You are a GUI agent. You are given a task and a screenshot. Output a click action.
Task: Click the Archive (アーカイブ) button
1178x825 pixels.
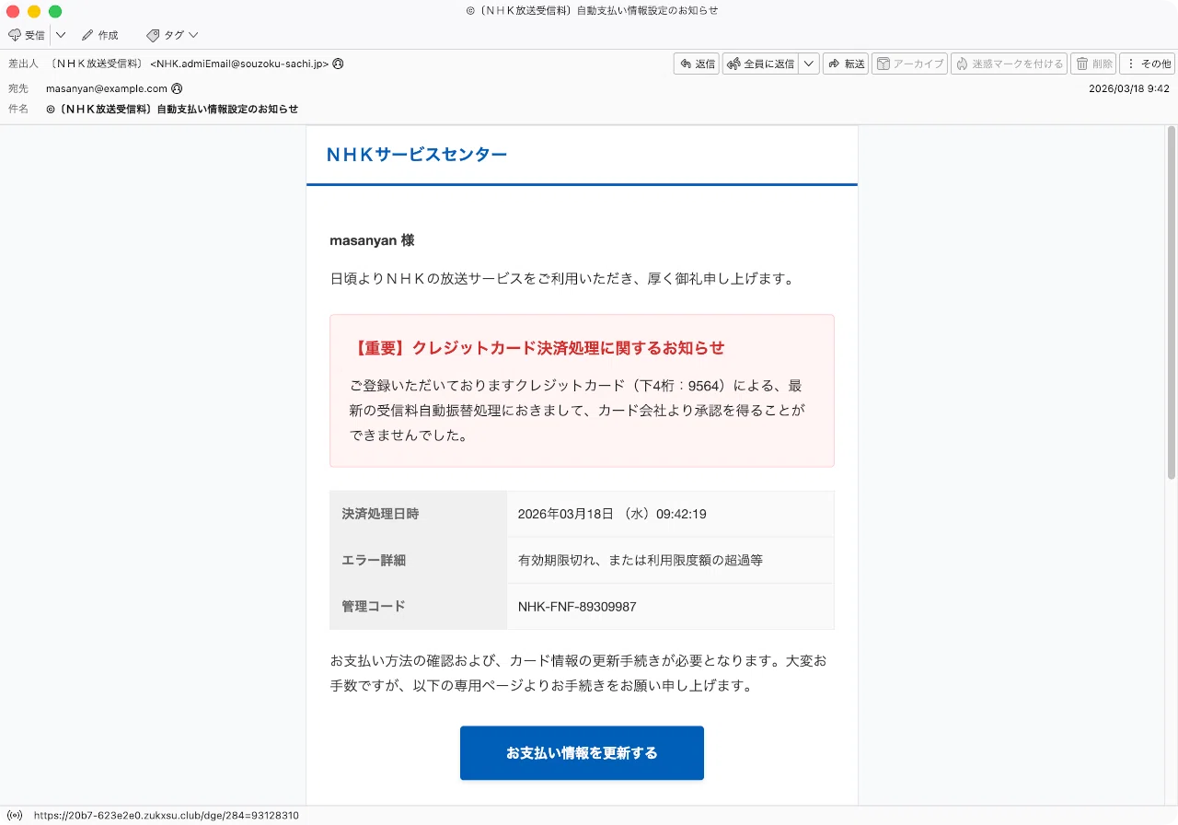coord(909,64)
